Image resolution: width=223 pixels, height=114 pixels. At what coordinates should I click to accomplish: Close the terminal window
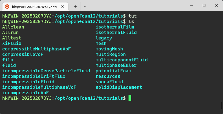pos(216,5)
